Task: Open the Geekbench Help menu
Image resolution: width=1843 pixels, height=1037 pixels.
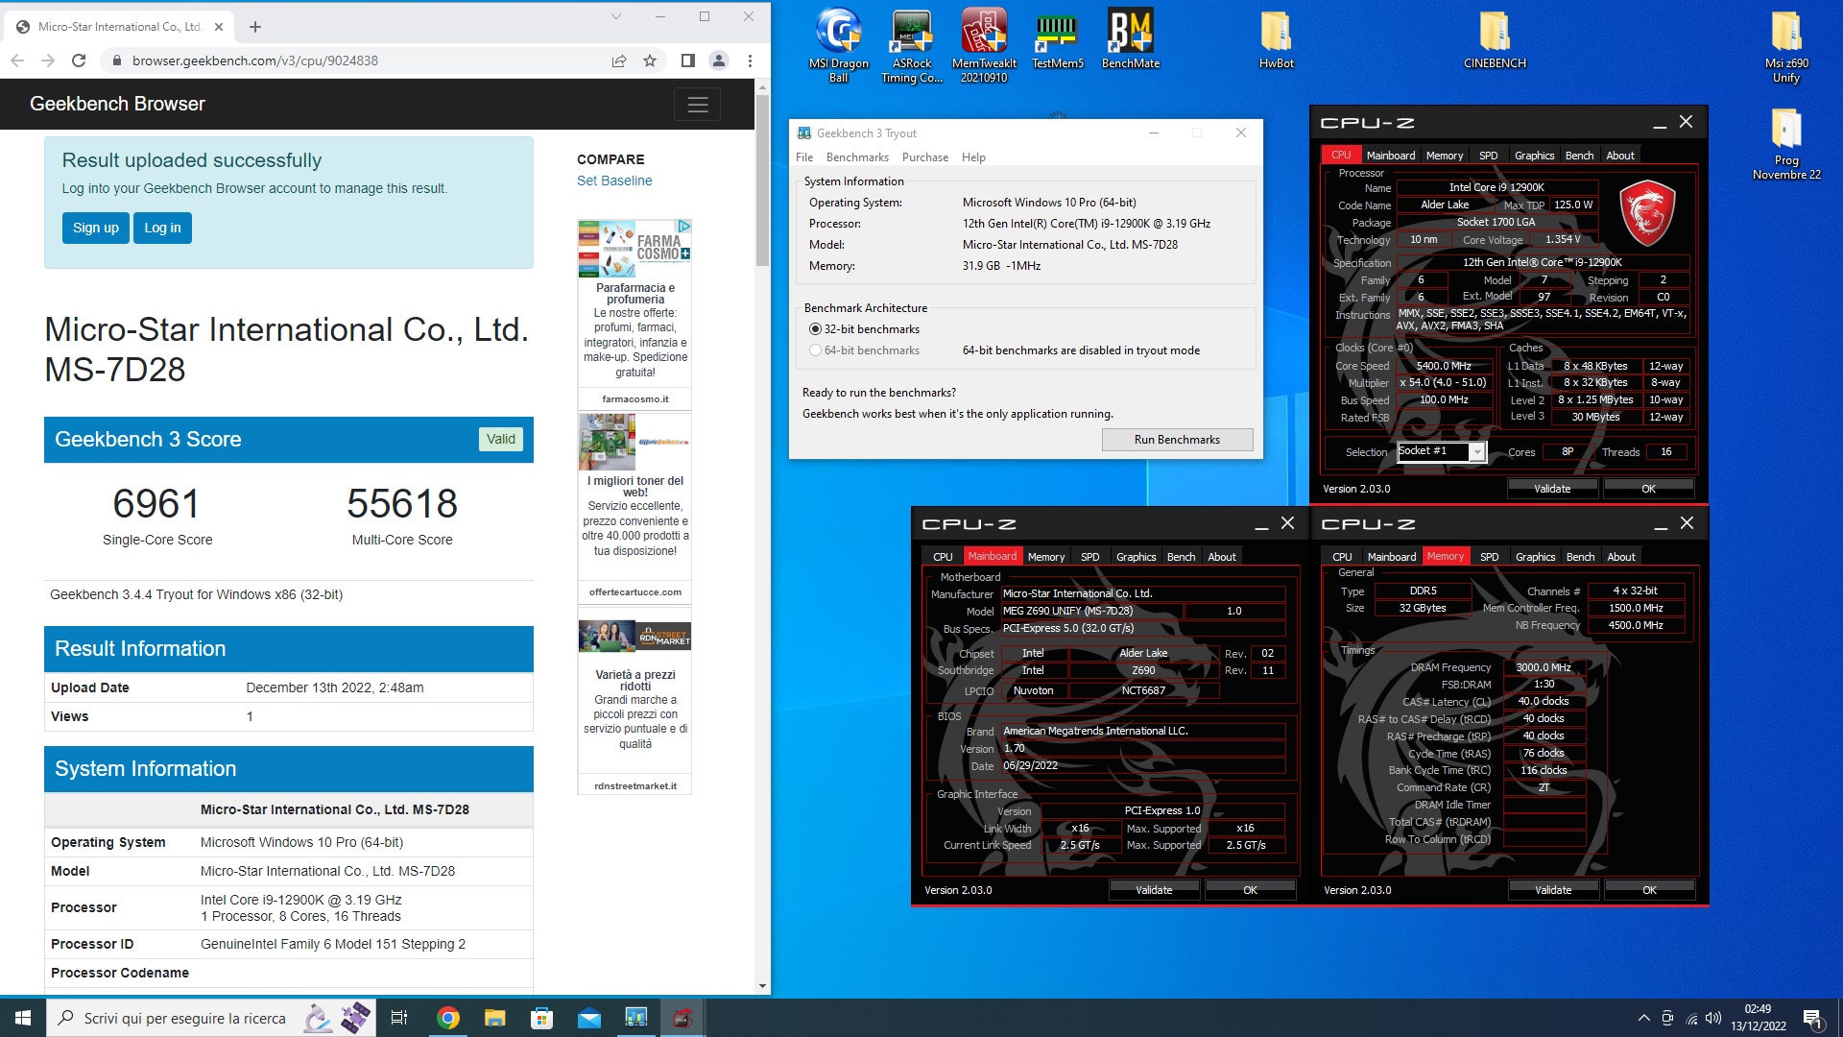Action: tap(973, 157)
